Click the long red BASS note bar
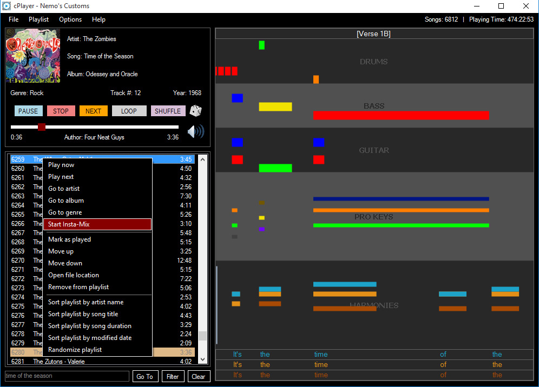539x387 pixels. pos(401,115)
